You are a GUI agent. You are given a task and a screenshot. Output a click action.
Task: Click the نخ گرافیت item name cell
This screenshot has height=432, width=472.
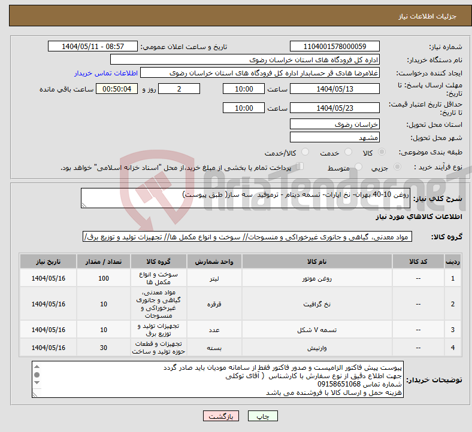tap(317, 304)
